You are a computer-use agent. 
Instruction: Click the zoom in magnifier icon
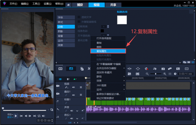click(165, 74)
